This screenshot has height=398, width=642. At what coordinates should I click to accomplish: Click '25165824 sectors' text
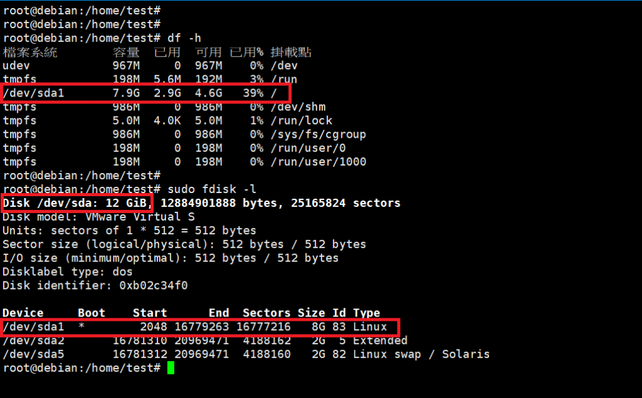coord(345,203)
